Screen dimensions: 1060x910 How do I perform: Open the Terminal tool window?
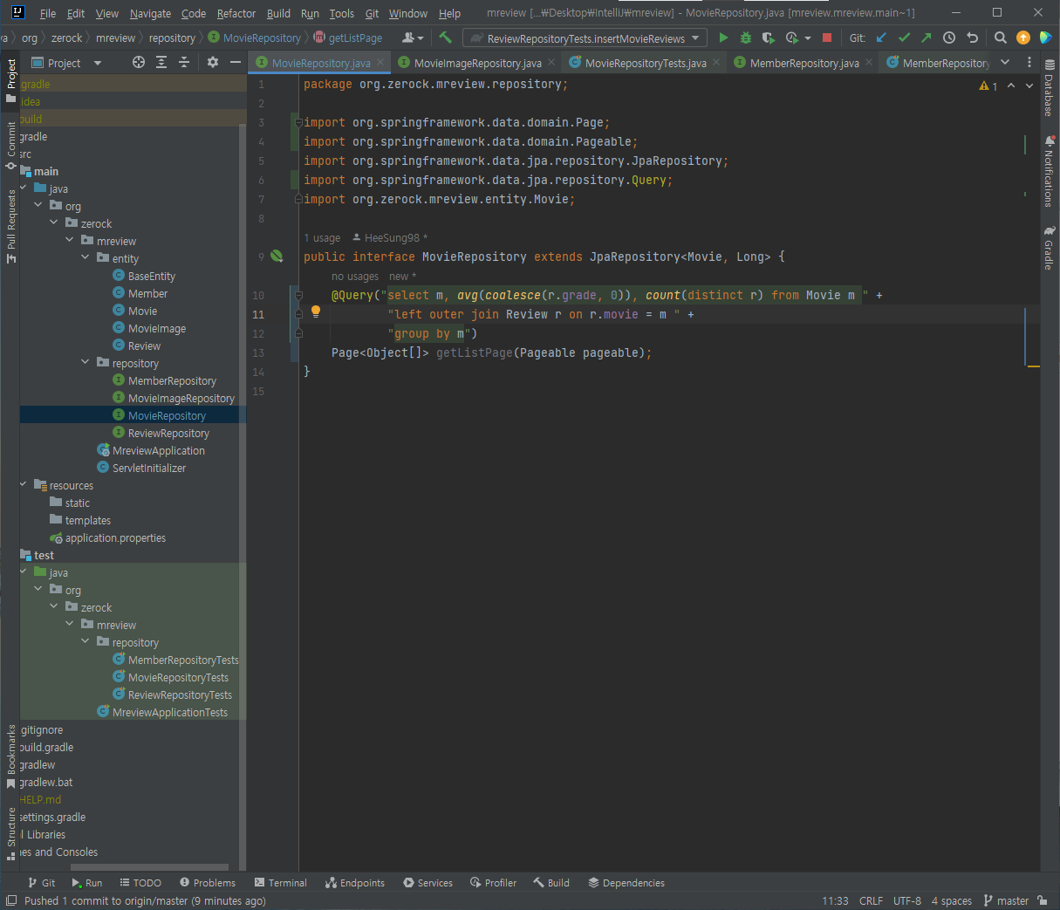coord(281,883)
